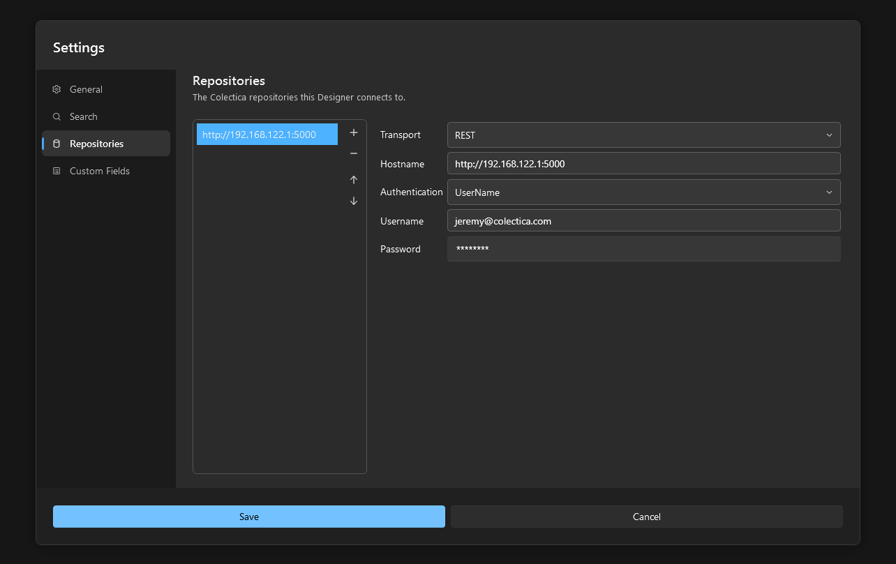
Task: Select the Repositories settings section
Action: pos(106,144)
